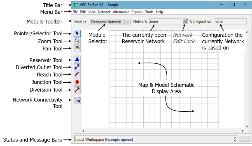The height and width of the screenshot is (146, 252).
Task: Click the map vertical scrollbar down arrow
Action: [247, 126]
